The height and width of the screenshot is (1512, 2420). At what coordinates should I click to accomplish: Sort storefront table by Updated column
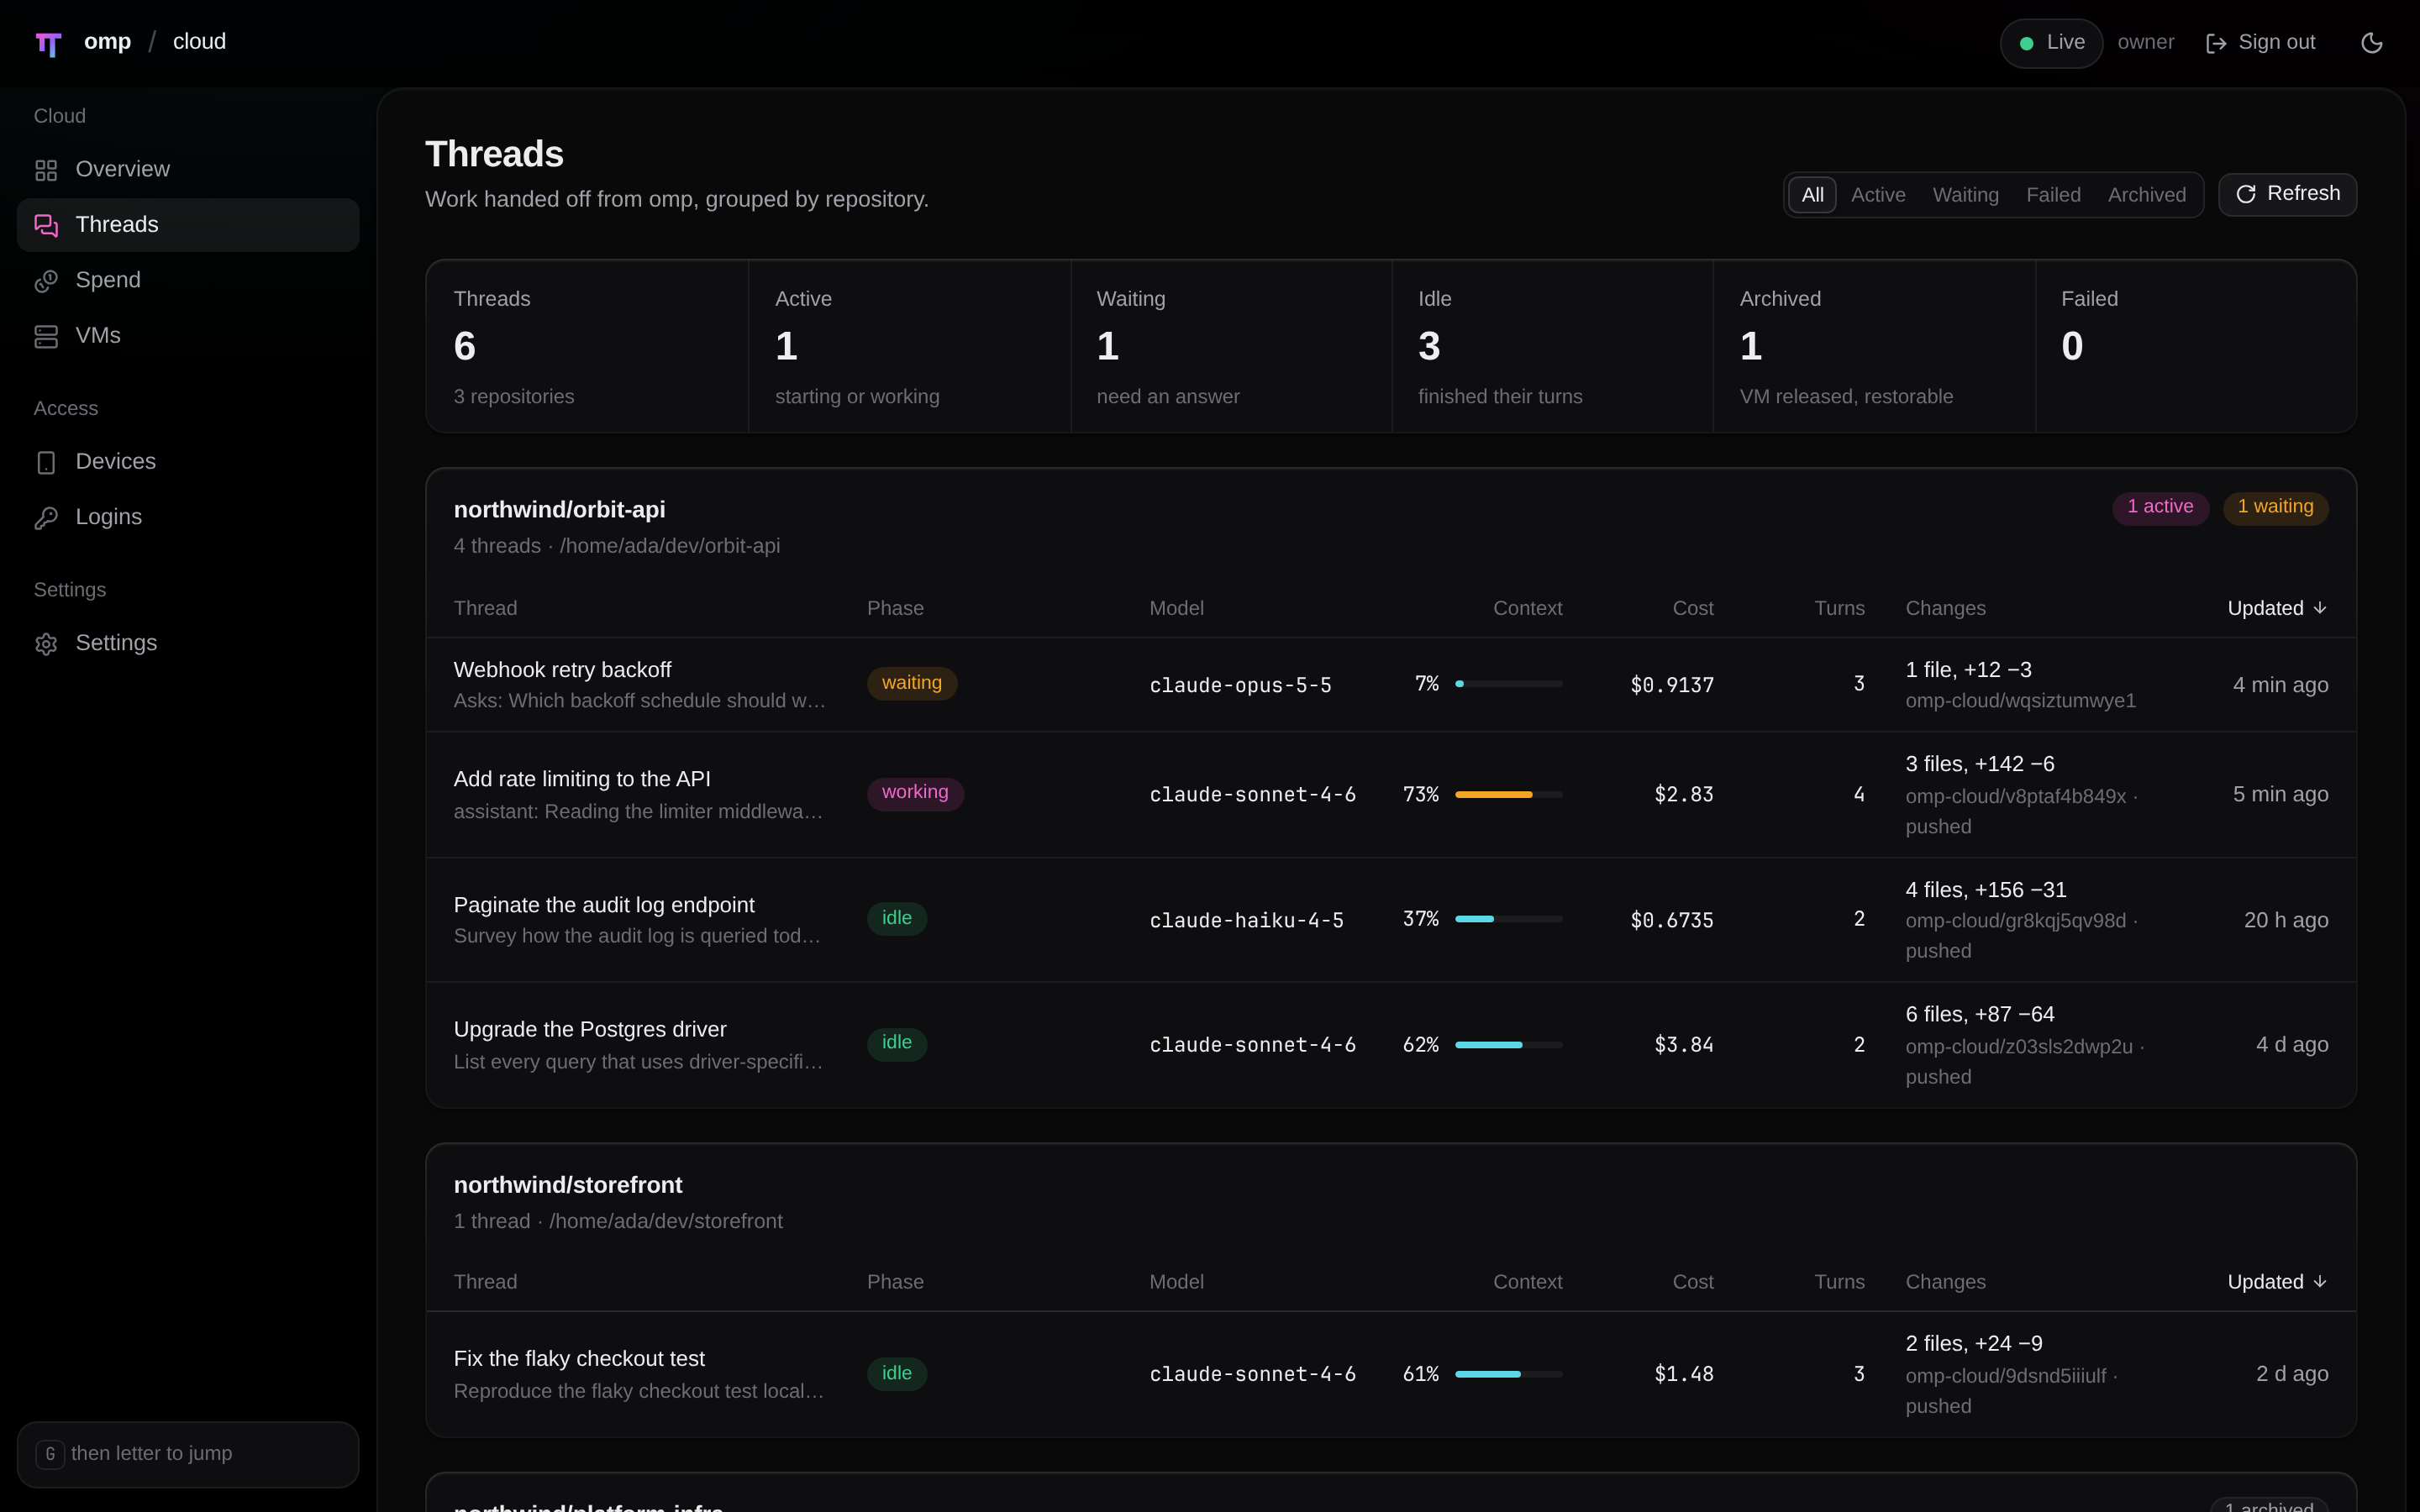pos(2277,1282)
